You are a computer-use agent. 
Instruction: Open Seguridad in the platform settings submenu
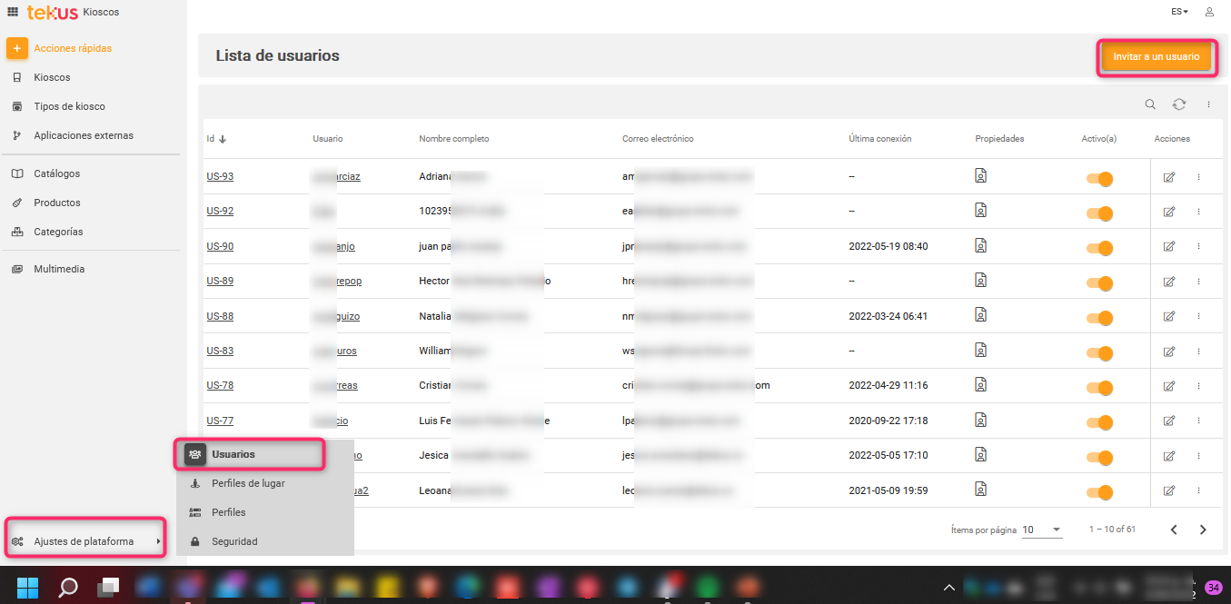[x=234, y=541]
